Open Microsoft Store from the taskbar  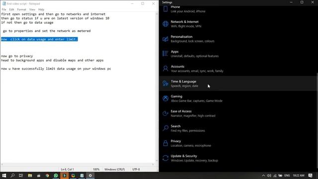[x=39, y=176]
